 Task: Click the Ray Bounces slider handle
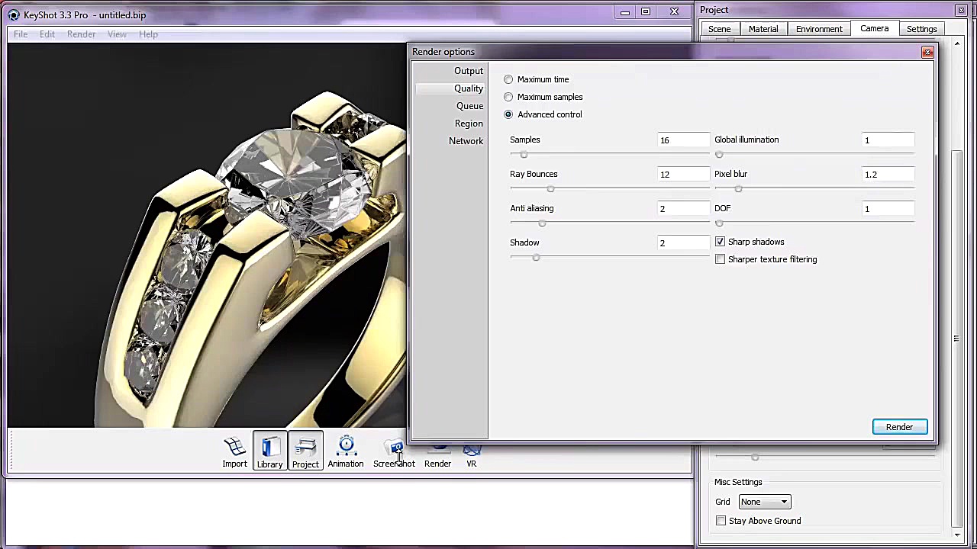[x=550, y=189]
